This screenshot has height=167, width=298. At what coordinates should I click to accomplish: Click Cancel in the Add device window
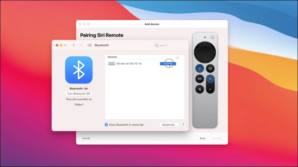86,138
